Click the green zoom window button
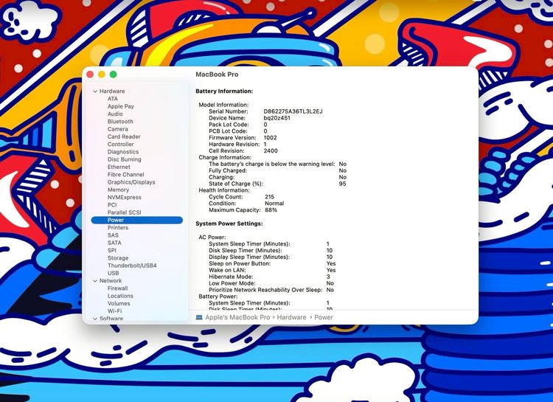The width and height of the screenshot is (553, 402). pyautogui.click(x=114, y=74)
